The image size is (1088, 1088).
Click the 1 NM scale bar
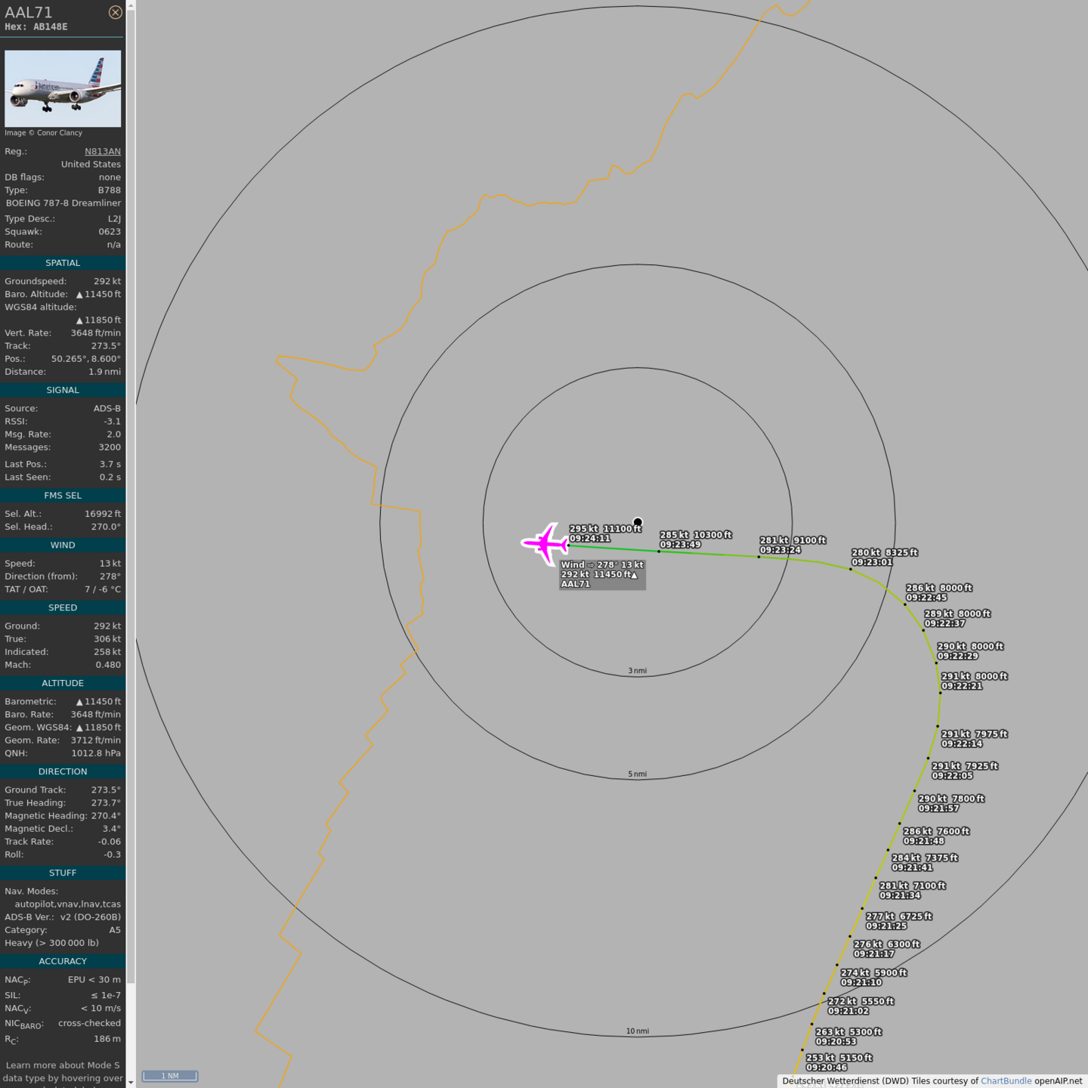(x=170, y=1076)
